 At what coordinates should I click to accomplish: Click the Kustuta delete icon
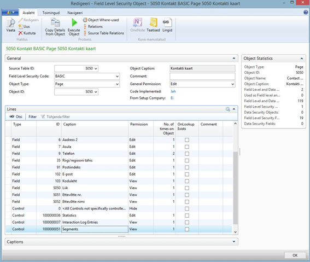(21, 33)
